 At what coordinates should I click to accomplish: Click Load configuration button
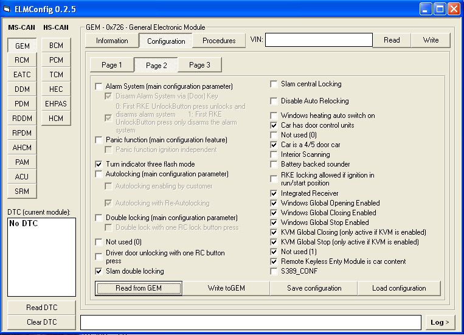click(399, 288)
